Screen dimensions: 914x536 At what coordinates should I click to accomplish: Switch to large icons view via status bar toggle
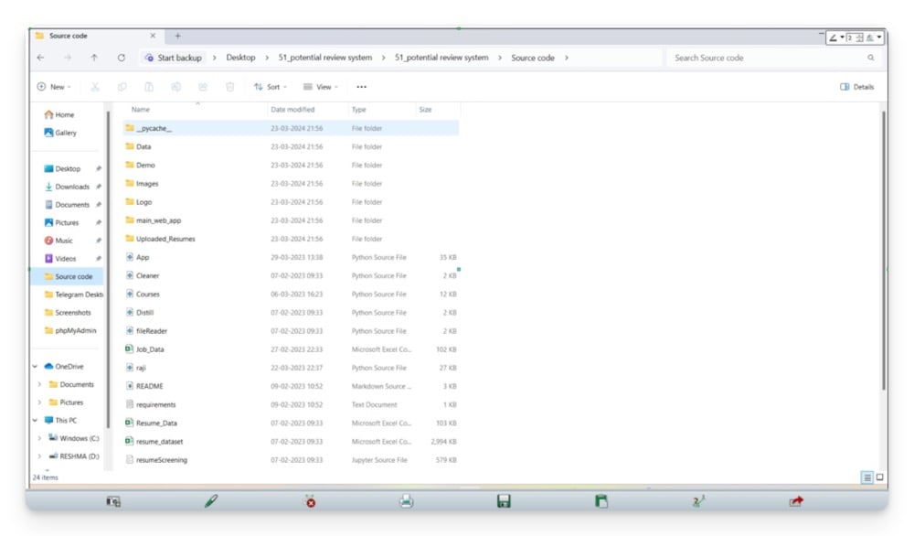(x=878, y=477)
